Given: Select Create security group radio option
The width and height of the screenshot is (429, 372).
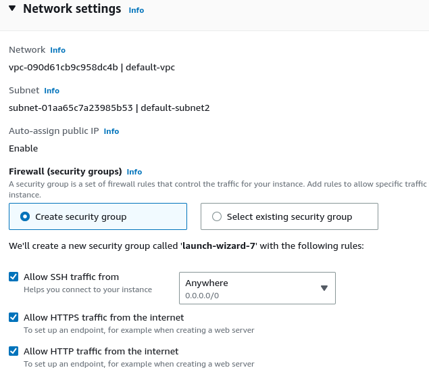Looking at the screenshot, I should click(25, 216).
